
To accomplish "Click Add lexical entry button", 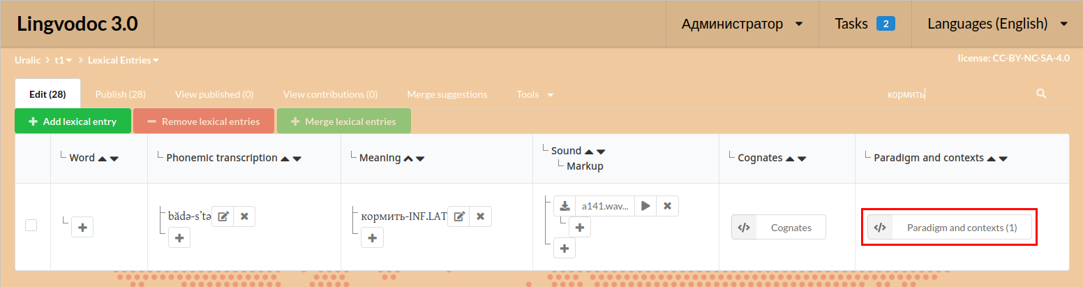I will (73, 121).
